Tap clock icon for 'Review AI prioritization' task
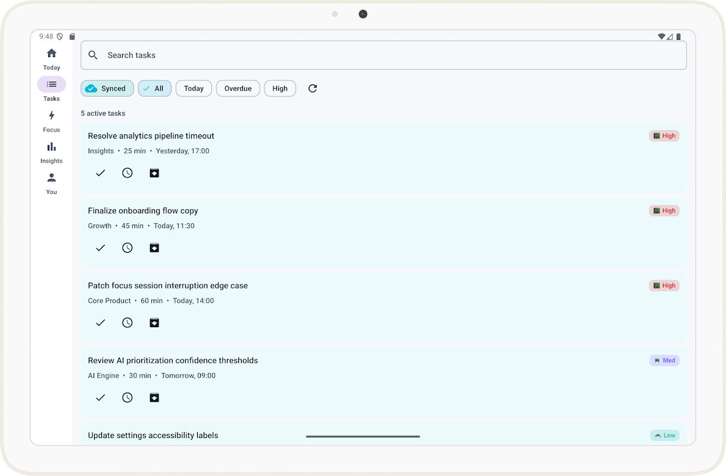The image size is (726, 476). [127, 398]
